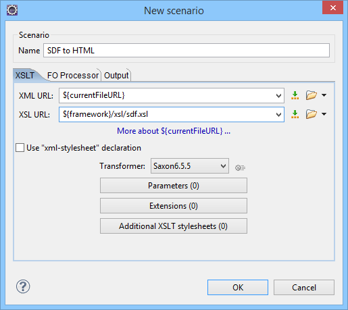
Task: Open the help question mark icon
Action: (23, 286)
